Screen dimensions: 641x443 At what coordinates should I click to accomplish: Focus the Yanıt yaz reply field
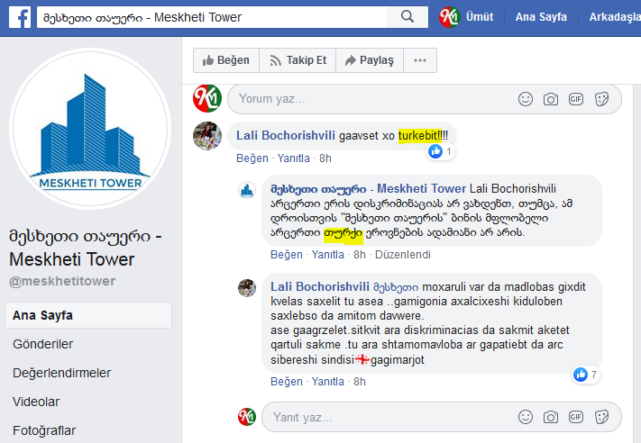tap(442, 417)
